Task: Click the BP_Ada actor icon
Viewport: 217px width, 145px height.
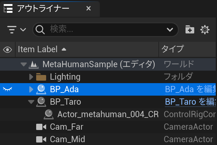Action: click(41, 89)
